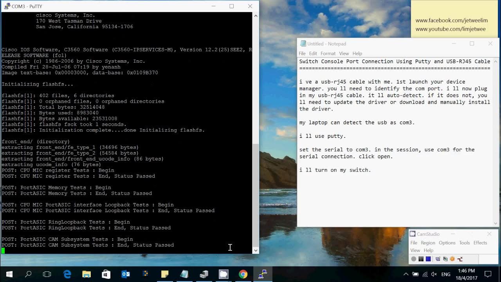Open File Explorer from taskbar

point(87,274)
